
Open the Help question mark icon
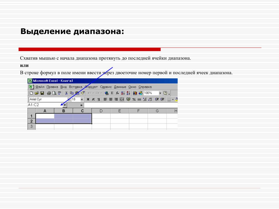click(x=165, y=93)
